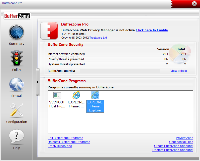The height and width of the screenshot is (161, 200).
Task: Click the BufferZone logo in the sidebar
Action: (17, 16)
